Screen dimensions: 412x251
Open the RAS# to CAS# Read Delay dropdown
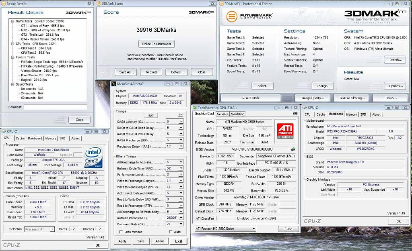pos(181,128)
